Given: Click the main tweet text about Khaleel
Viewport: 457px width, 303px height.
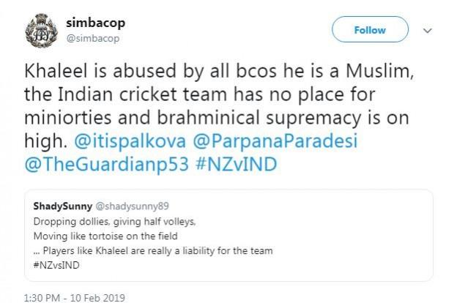Looking at the screenshot, I should [x=219, y=117].
